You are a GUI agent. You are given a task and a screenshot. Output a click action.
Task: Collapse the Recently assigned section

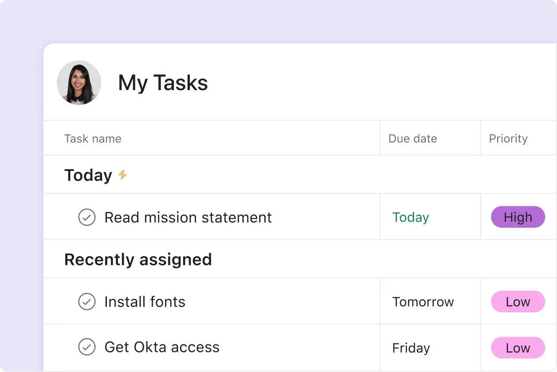[138, 259]
